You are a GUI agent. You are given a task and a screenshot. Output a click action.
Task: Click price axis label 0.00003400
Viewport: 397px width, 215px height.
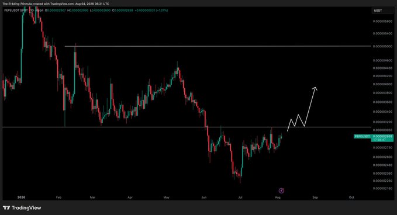[383, 112]
